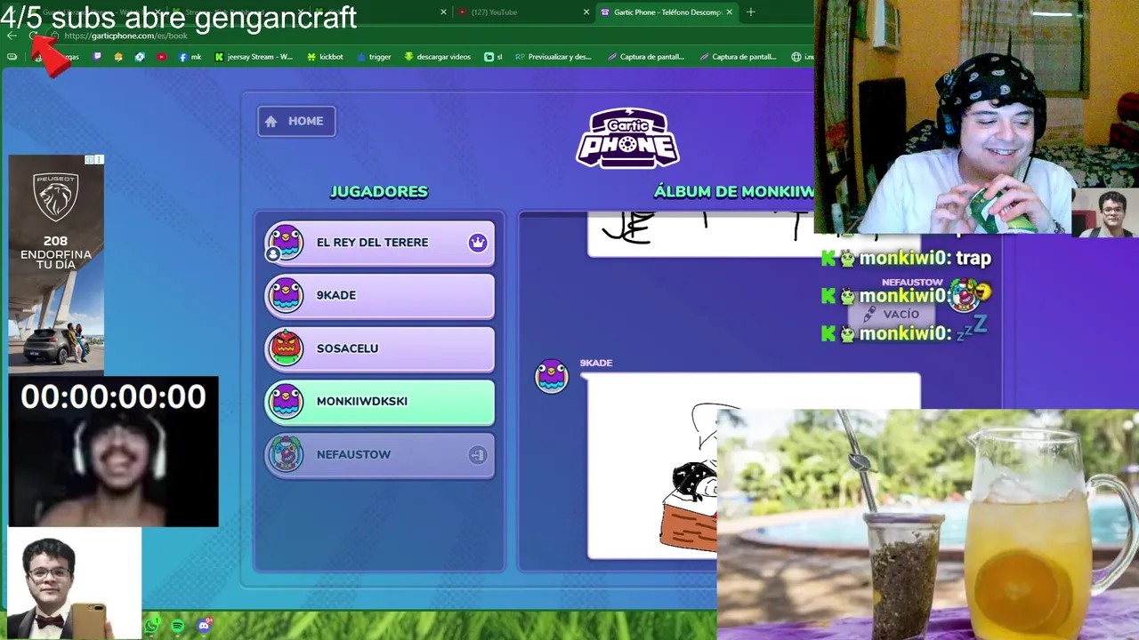Click 9KADE avatar in players list
This screenshot has width=1139, height=640.
click(286, 295)
